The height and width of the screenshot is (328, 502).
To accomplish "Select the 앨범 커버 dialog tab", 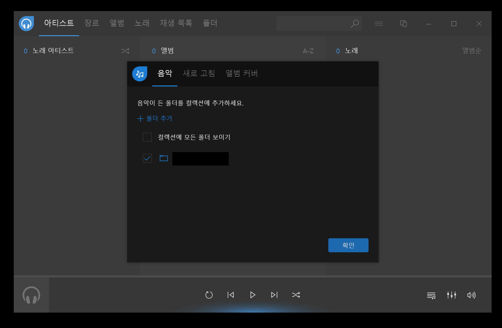I will (x=241, y=73).
